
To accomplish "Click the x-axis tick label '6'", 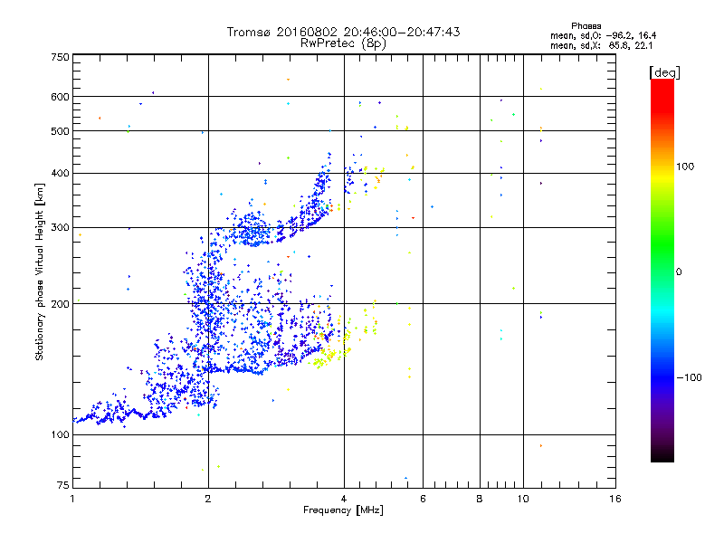I will 423,499.
